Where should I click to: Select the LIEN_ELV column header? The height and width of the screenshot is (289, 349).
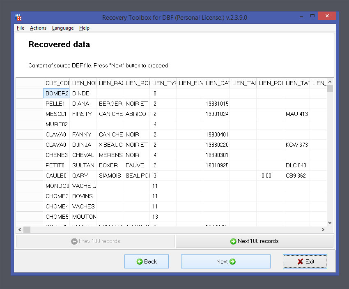[x=190, y=83]
